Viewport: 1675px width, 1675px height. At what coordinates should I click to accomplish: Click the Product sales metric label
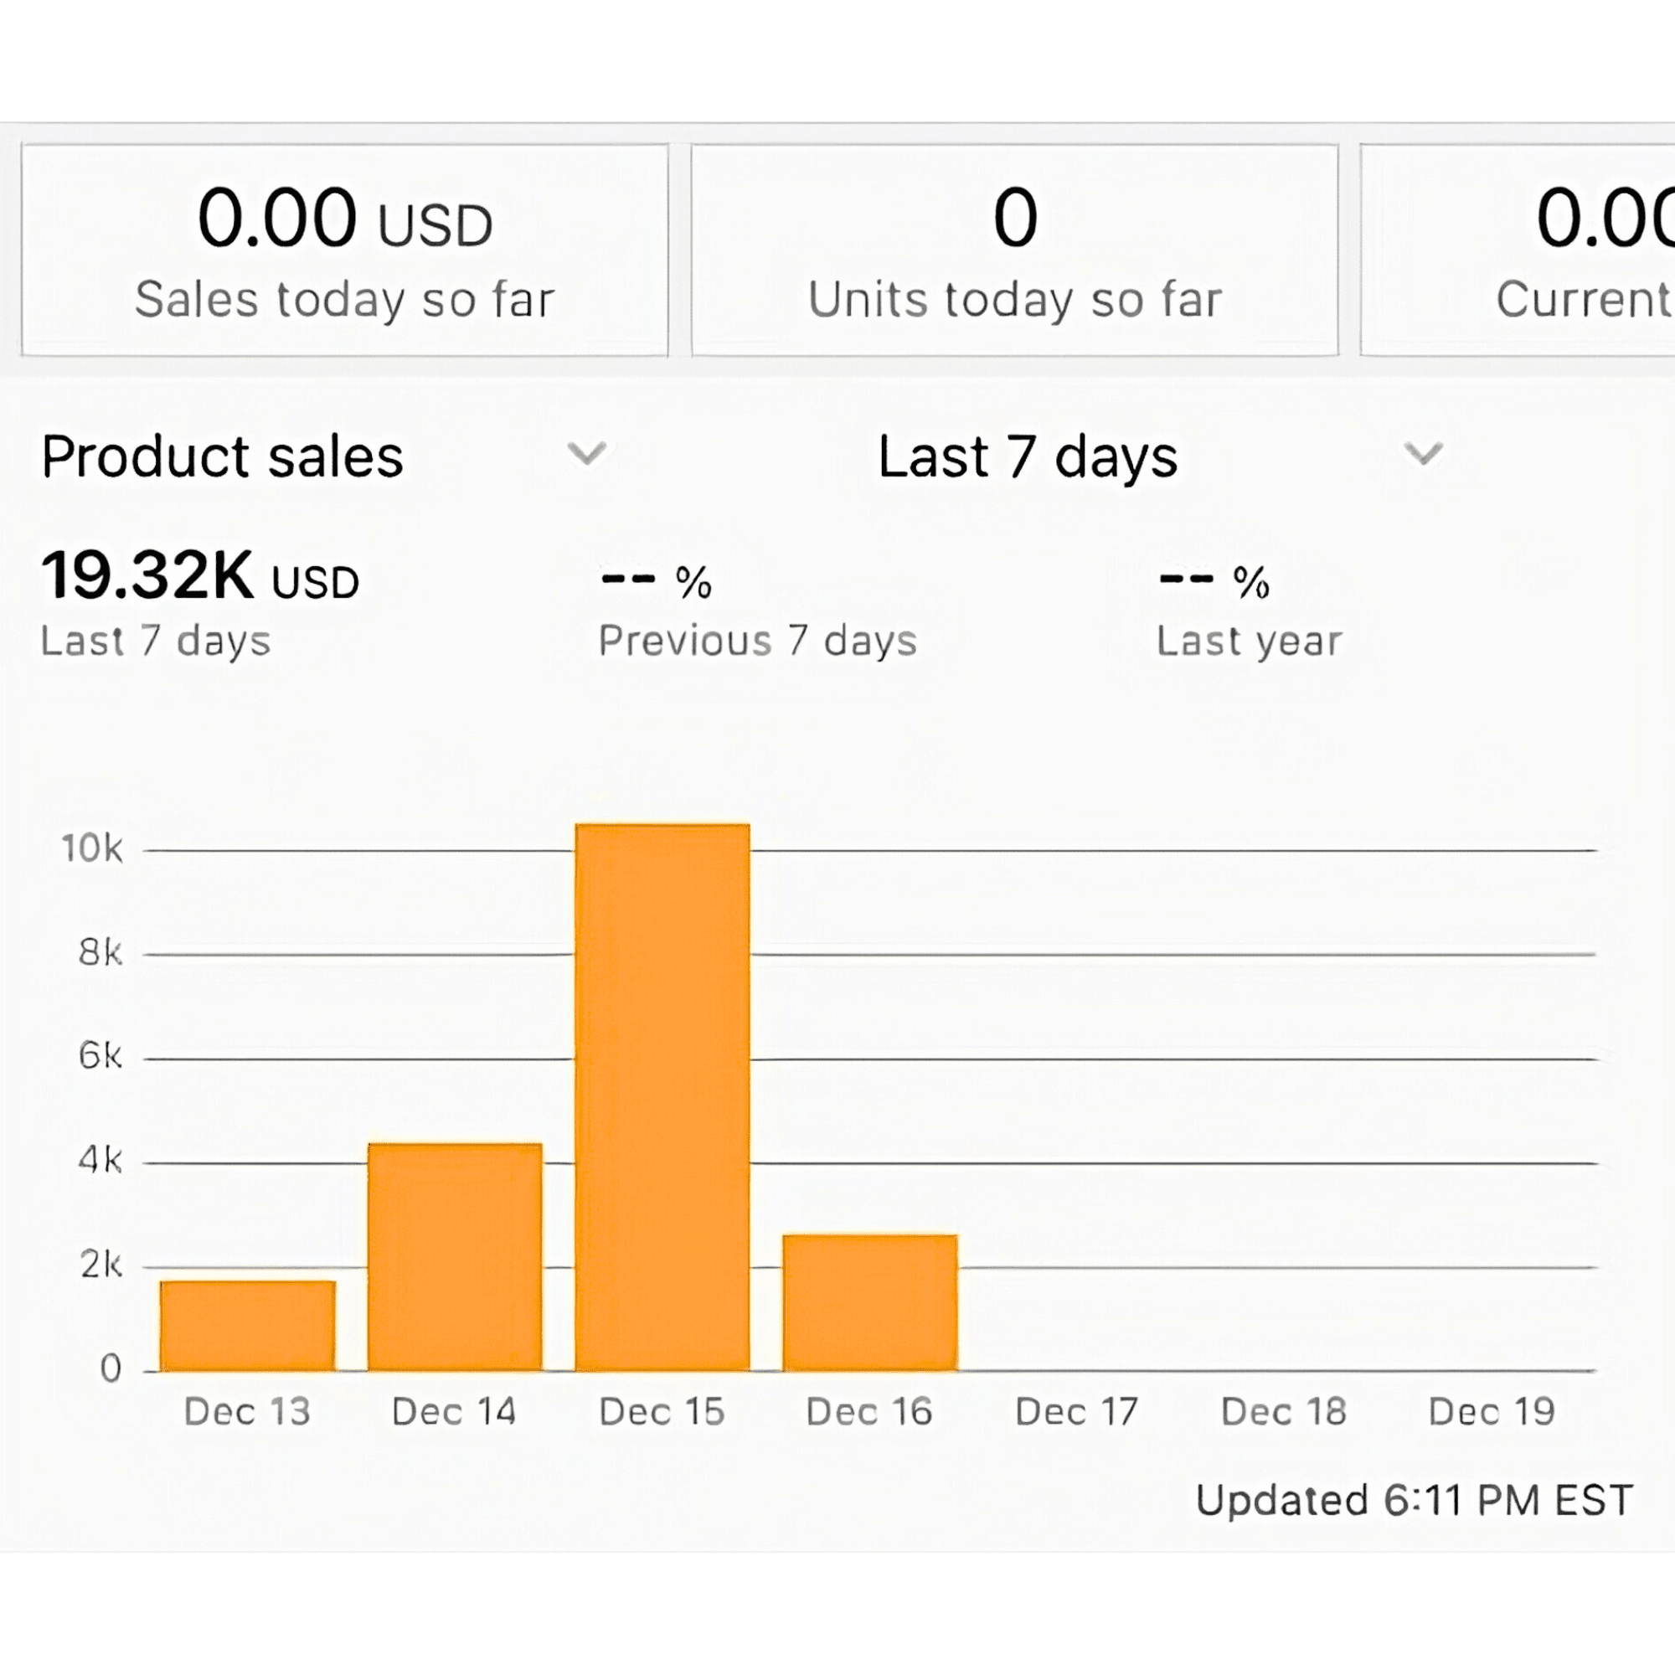tap(223, 457)
